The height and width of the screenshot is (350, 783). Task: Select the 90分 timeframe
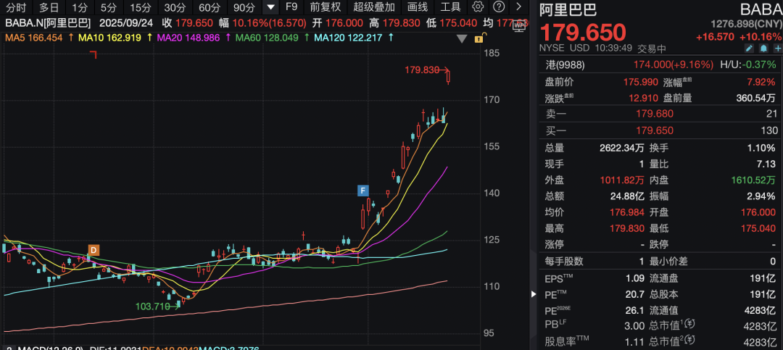tap(244, 7)
